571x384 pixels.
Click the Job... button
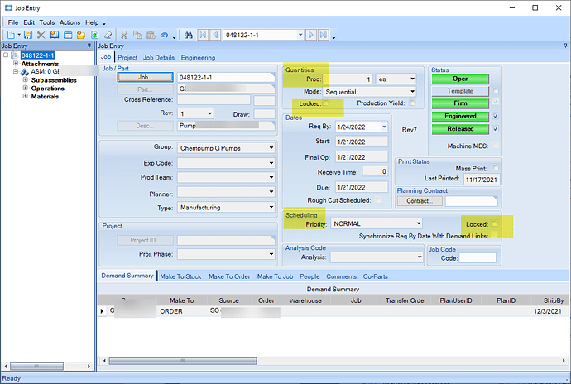click(146, 77)
